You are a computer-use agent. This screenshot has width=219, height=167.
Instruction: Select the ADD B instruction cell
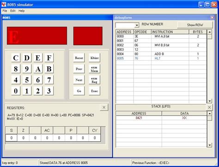(x=170, y=54)
